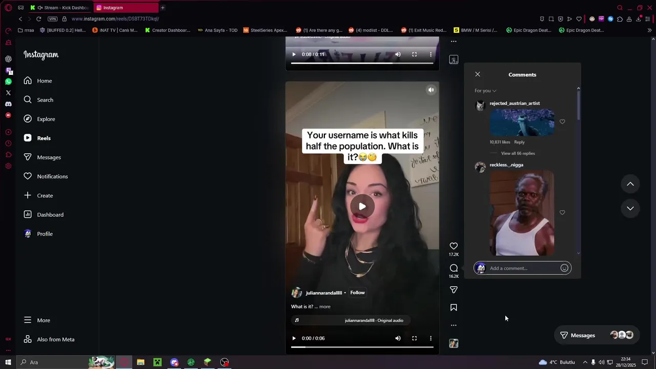Open options on upper 0:11 video bar
The height and width of the screenshot is (369, 656).
[430, 54]
